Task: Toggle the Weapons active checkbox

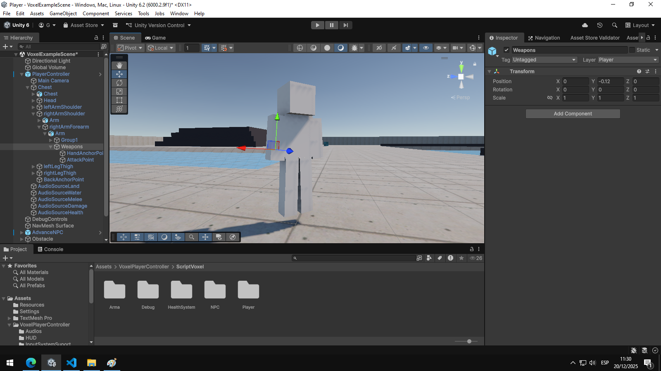Action: coord(506,50)
